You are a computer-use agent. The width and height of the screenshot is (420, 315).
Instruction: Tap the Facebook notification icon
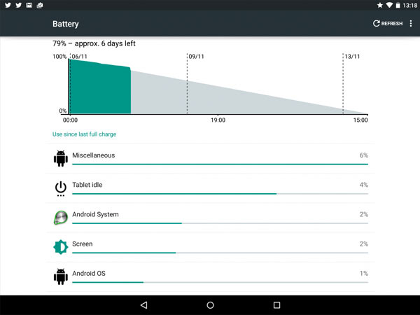(x=6, y=6)
